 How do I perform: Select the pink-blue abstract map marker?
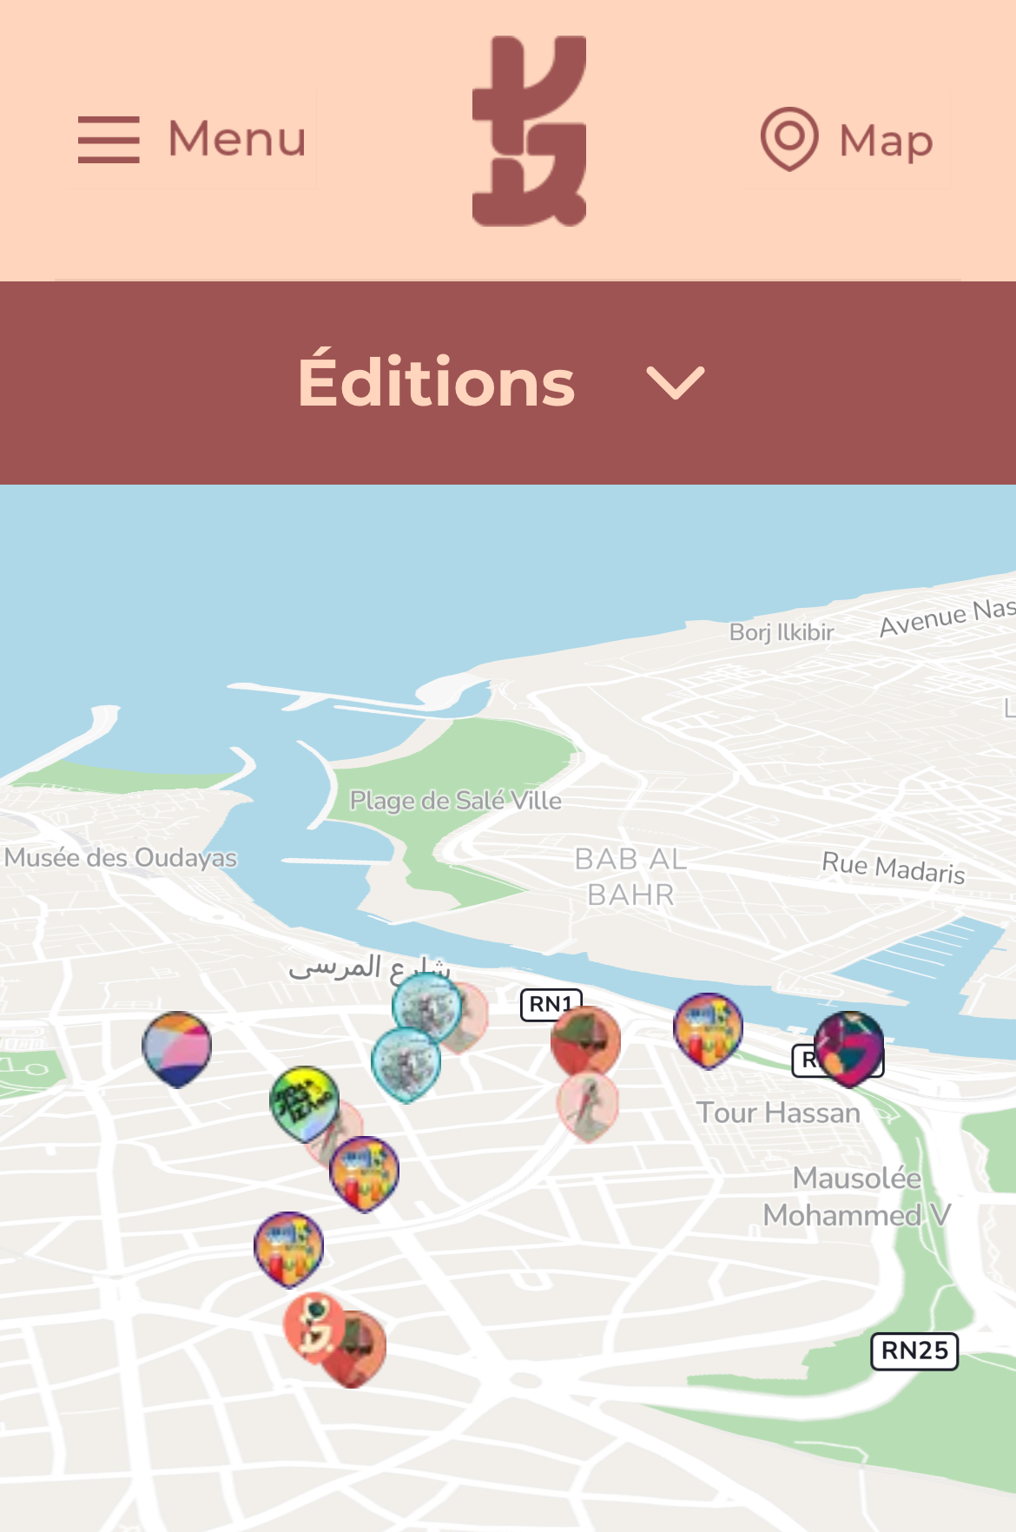pos(177,1048)
